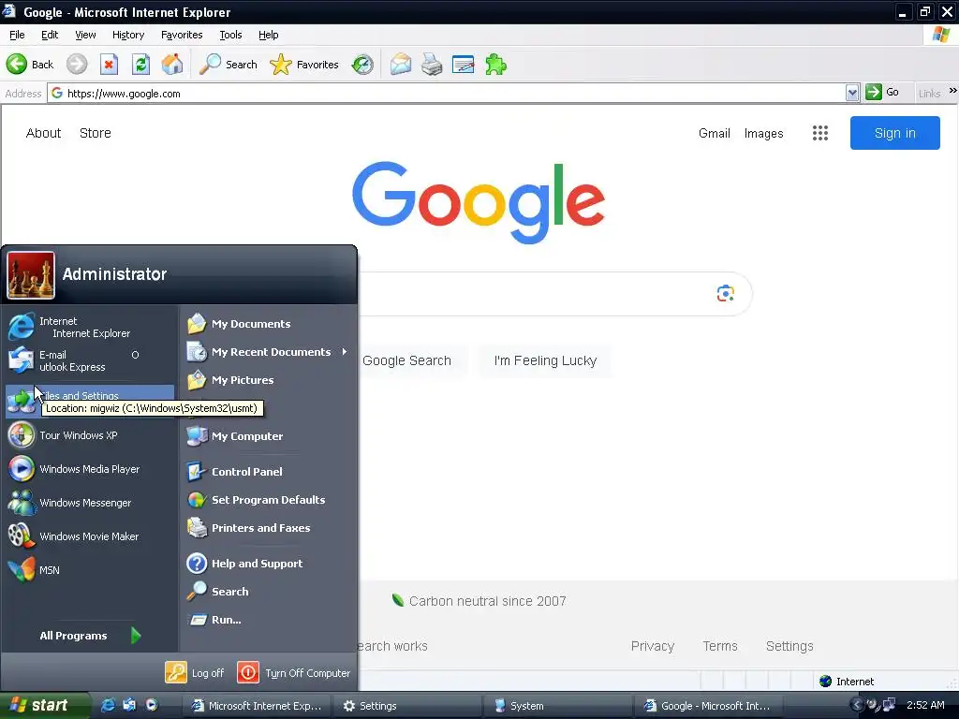Viewport: 959px width, 719px height.
Task: Click the Quick Launch Outlook Express icon
Action: 129,705
